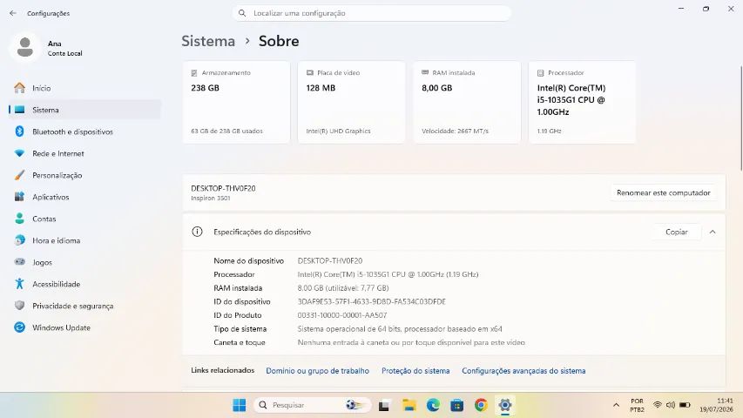Click Sistema breadcrumb link
This screenshot has height=418, width=743.
click(x=208, y=41)
